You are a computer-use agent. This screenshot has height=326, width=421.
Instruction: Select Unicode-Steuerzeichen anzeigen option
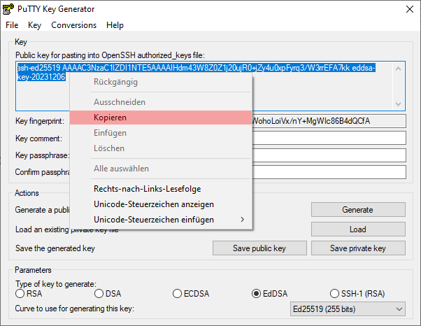(161, 204)
